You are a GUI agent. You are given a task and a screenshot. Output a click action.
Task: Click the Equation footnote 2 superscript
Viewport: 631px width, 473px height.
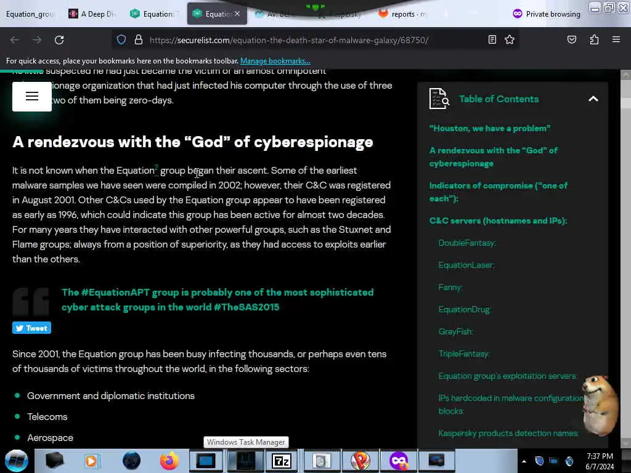[x=157, y=168]
